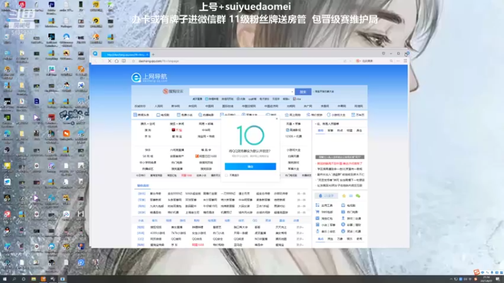Viewport: 504px width, 283px height.
Task: Open the Windows Start menu
Action: click(4, 279)
